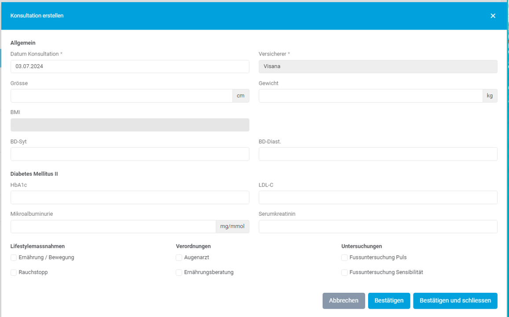Focus the Grösse input field
The width and height of the screenshot is (509, 317).
pos(122,96)
